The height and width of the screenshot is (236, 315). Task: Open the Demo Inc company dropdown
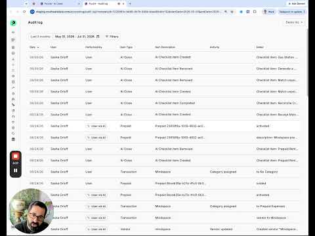[294, 22]
